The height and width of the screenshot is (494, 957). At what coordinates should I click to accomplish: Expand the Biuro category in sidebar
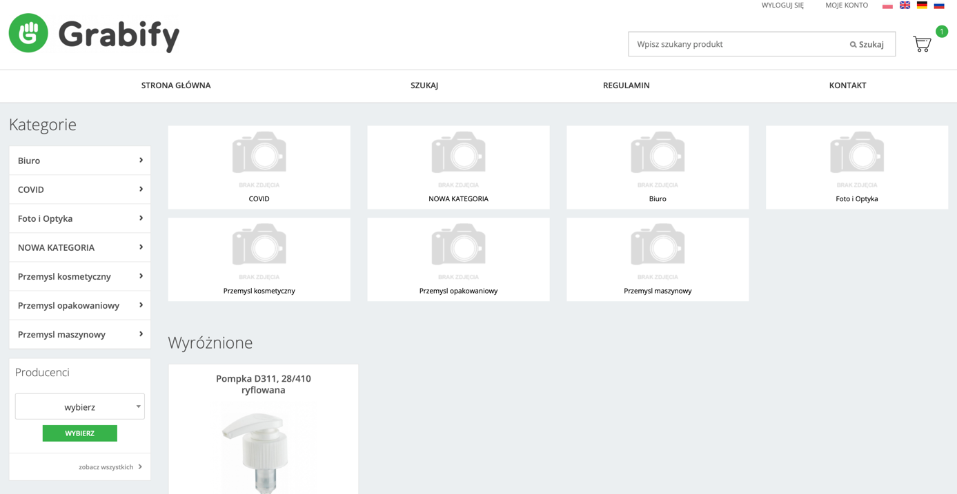pyautogui.click(x=80, y=161)
